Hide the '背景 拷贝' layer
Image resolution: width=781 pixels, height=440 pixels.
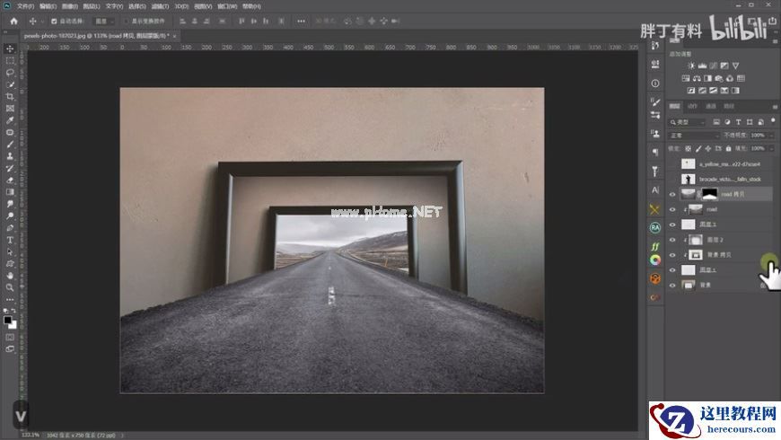coord(672,255)
